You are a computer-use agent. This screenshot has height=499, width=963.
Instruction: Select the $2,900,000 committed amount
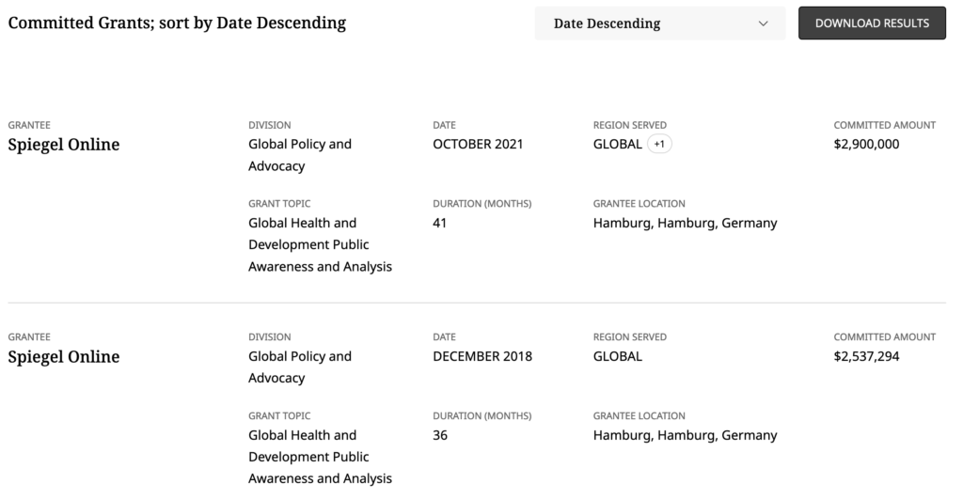coord(866,145)
